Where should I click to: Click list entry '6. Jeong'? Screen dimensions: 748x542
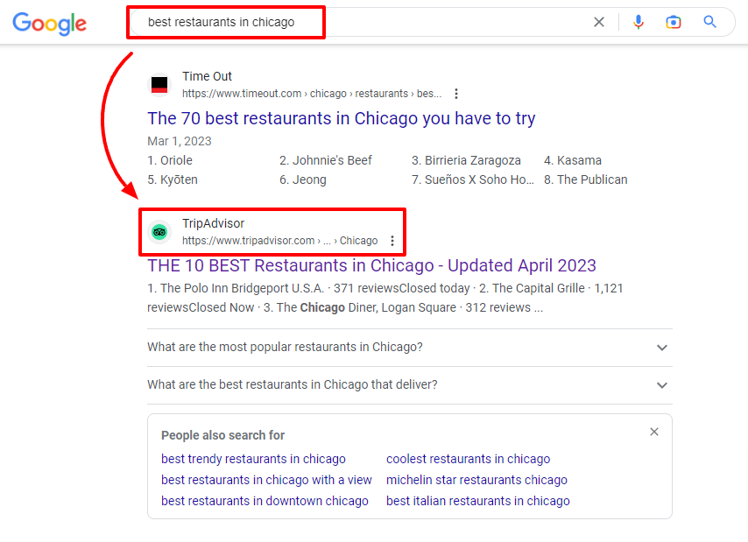pos(303,179)
